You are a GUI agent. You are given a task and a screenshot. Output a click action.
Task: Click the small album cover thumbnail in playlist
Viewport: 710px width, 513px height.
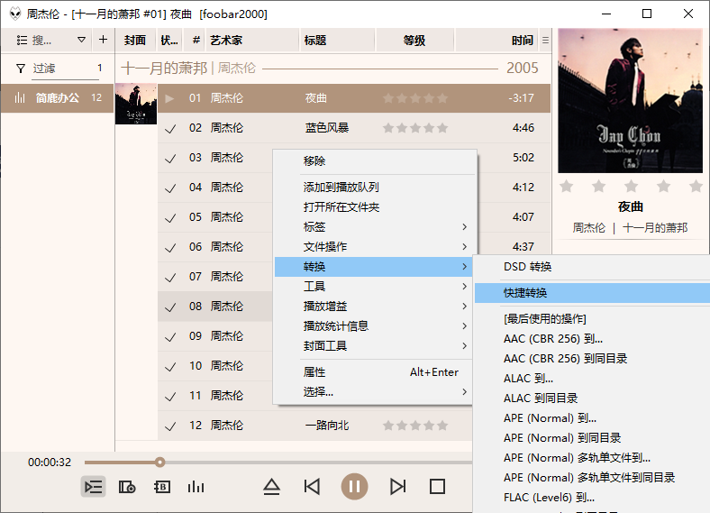(x=136, y=104)
